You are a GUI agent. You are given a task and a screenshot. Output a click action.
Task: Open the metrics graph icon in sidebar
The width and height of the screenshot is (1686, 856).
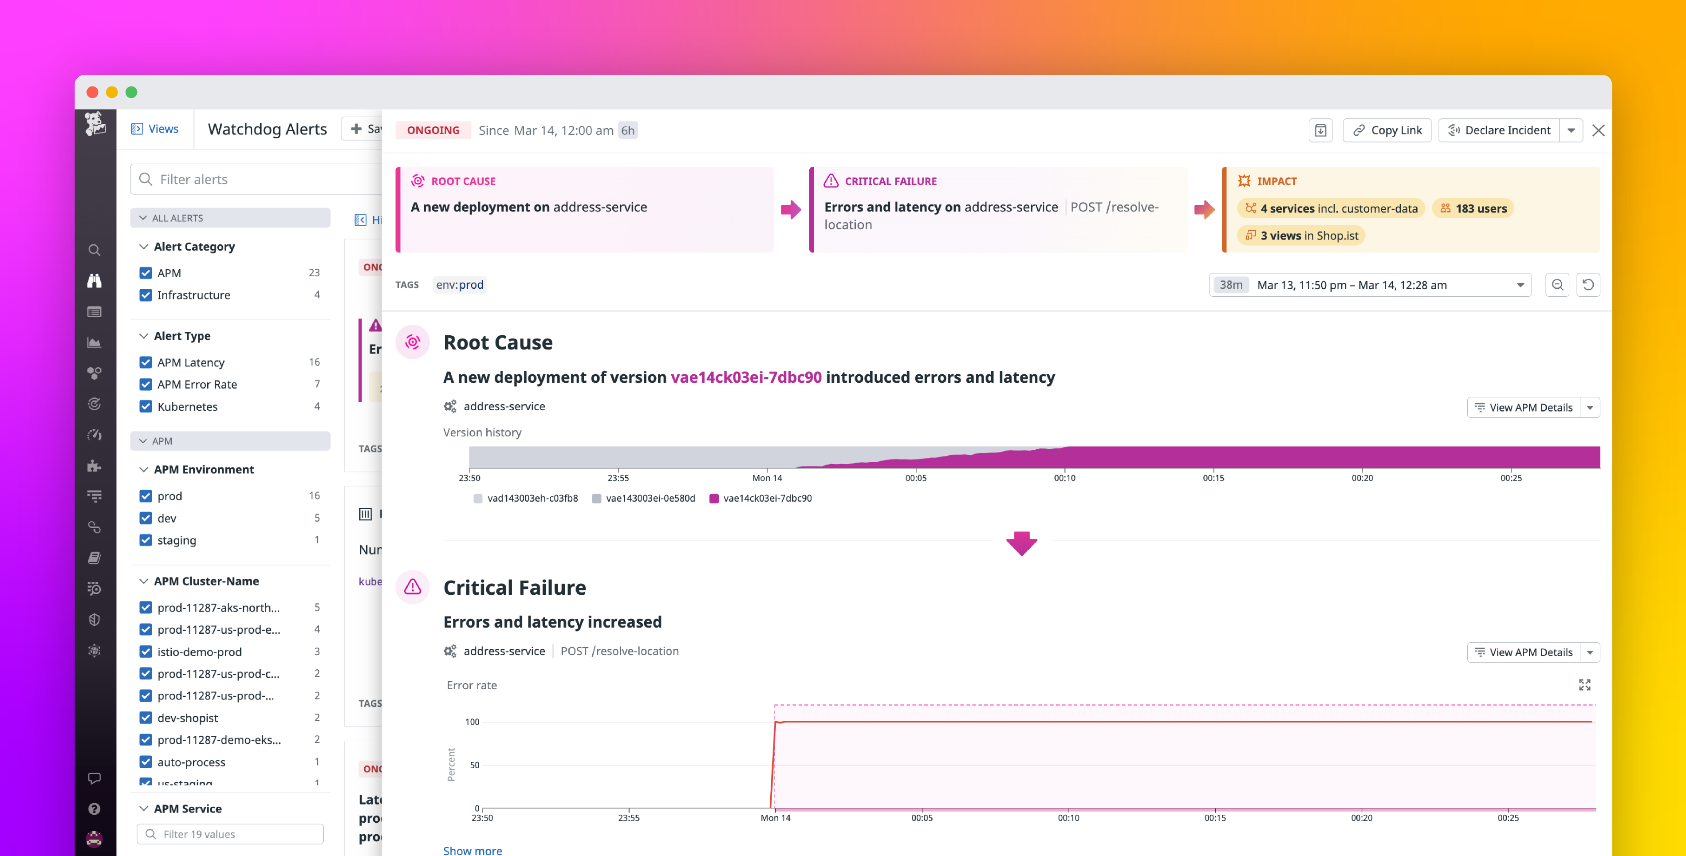(x=95, y=342)
